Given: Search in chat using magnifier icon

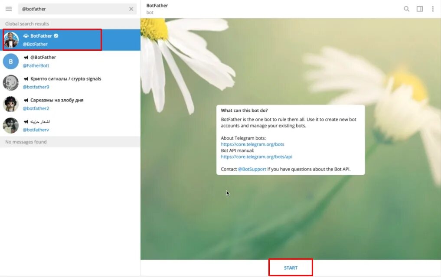Looking at the screenshot, I should click(406, 9).
